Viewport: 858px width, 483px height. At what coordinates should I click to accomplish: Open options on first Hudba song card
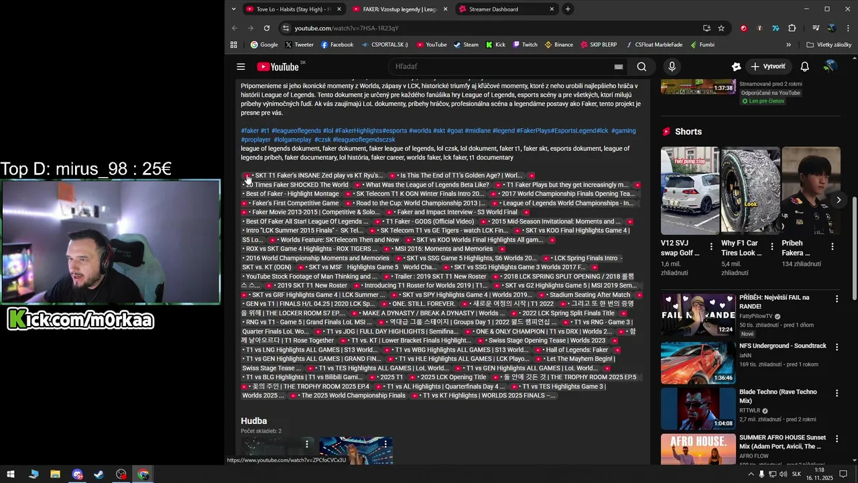(307, 444)
